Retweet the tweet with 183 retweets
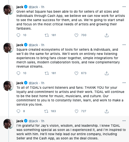 (x=46, y=111)
